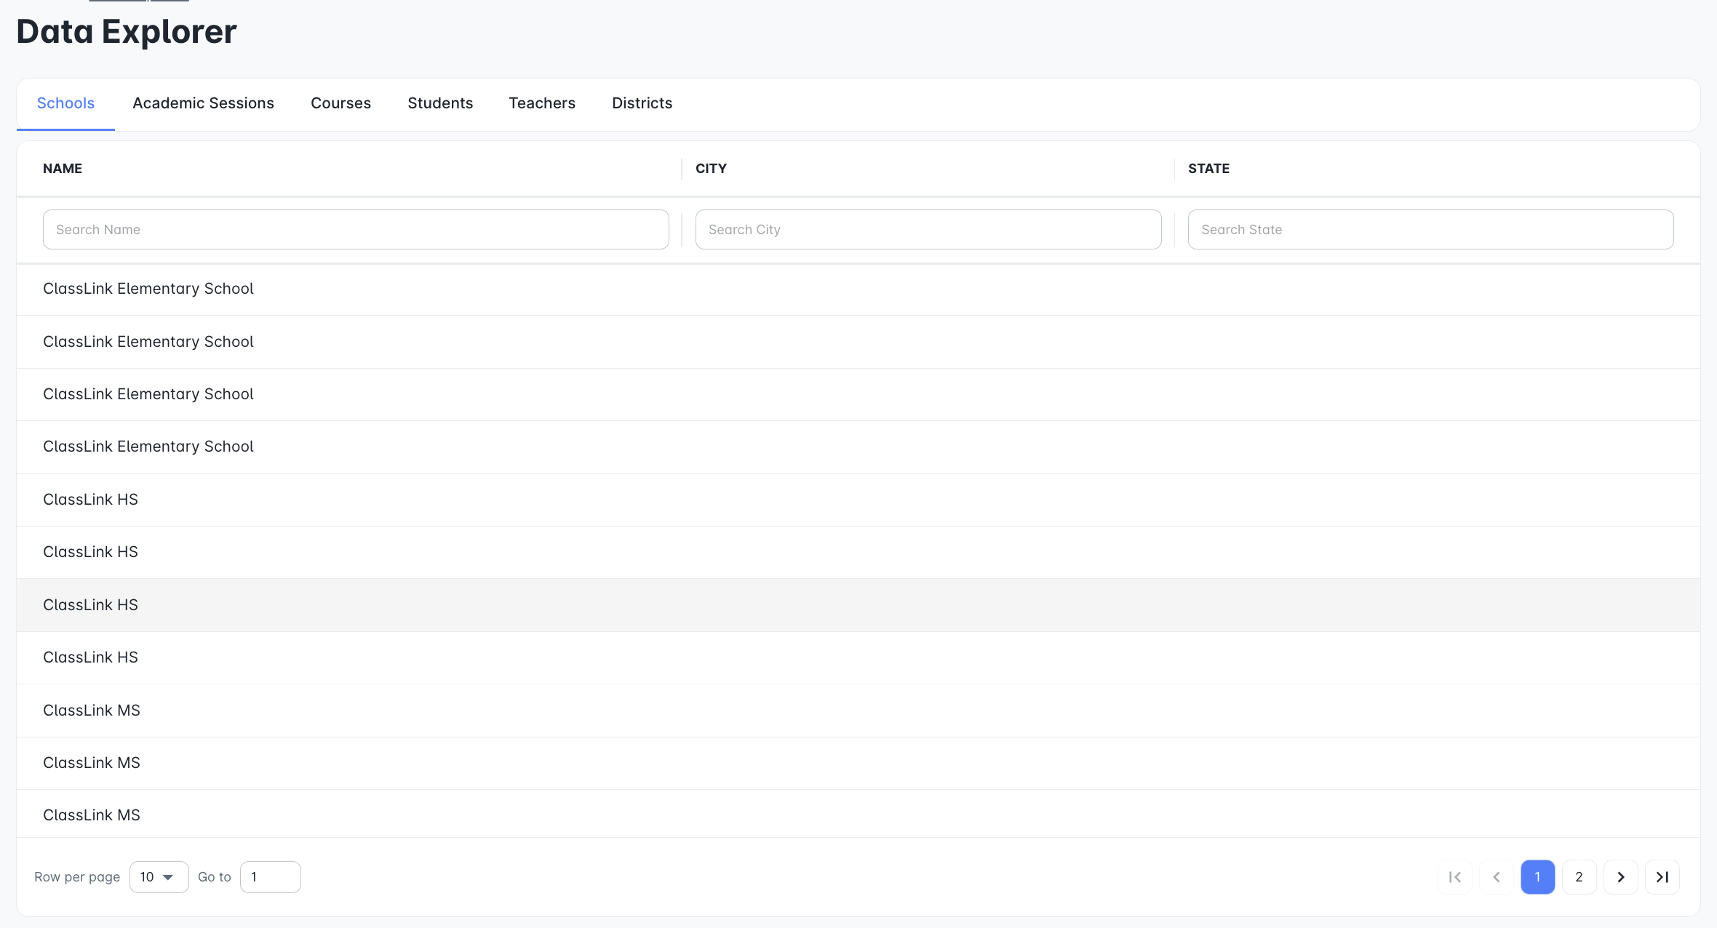The height and width of the screenshot is (928, 1717).
Task: Sort by the CITY column header
Action: click(x=711, y=169)
